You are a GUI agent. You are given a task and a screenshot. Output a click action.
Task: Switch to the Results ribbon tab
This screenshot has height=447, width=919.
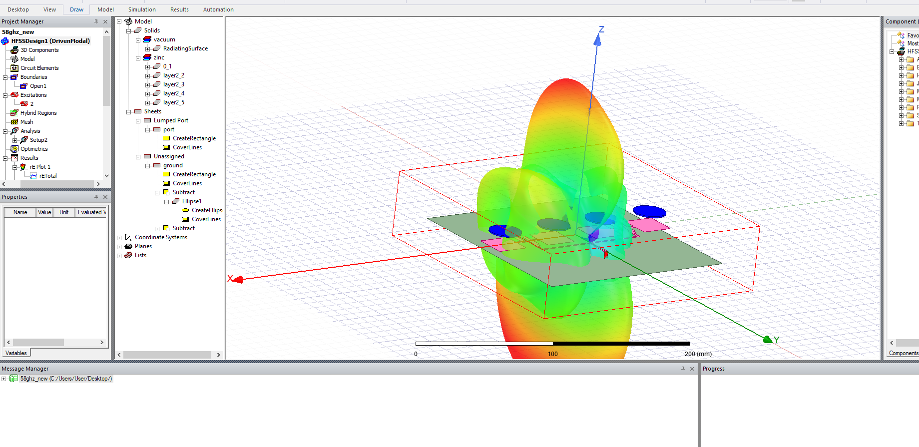click(x=179, y=9)
